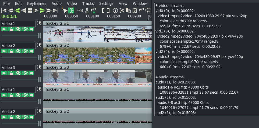
Task: Click the thermometer icon in the toolbar
Action: (87, 10)
